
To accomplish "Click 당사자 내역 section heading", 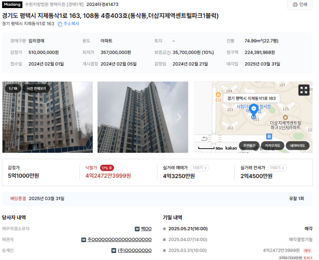I will click(x=14, y=218).
